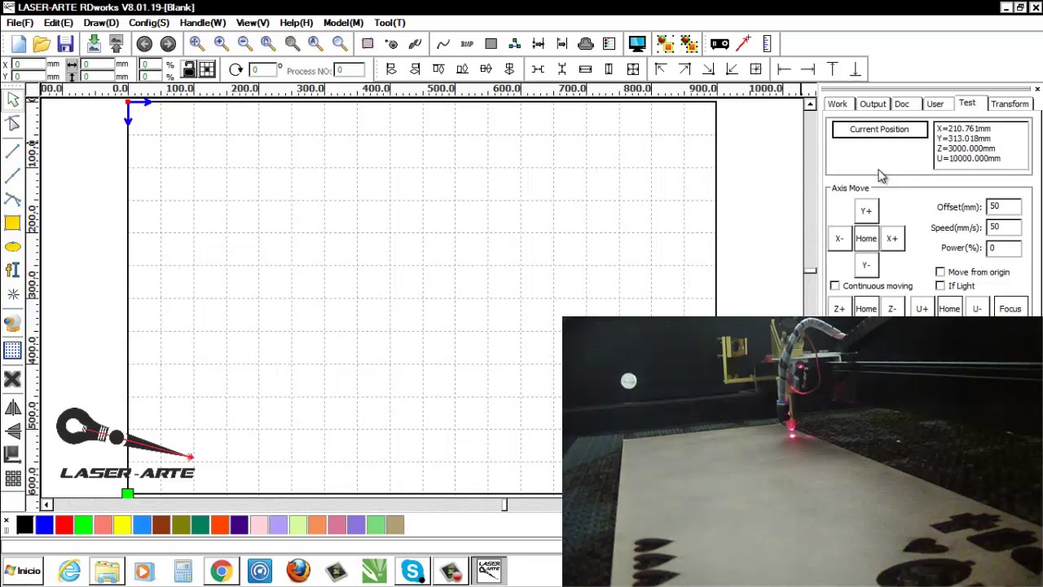Click the Redo forward-arrow icon
Viewport: 1043px width, 587px height.
coord(168,44)
